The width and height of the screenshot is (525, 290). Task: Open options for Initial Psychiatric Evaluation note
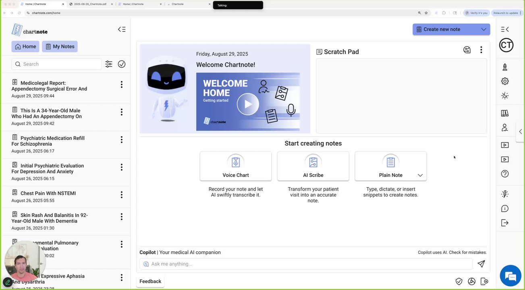click(x=121, y=167)
